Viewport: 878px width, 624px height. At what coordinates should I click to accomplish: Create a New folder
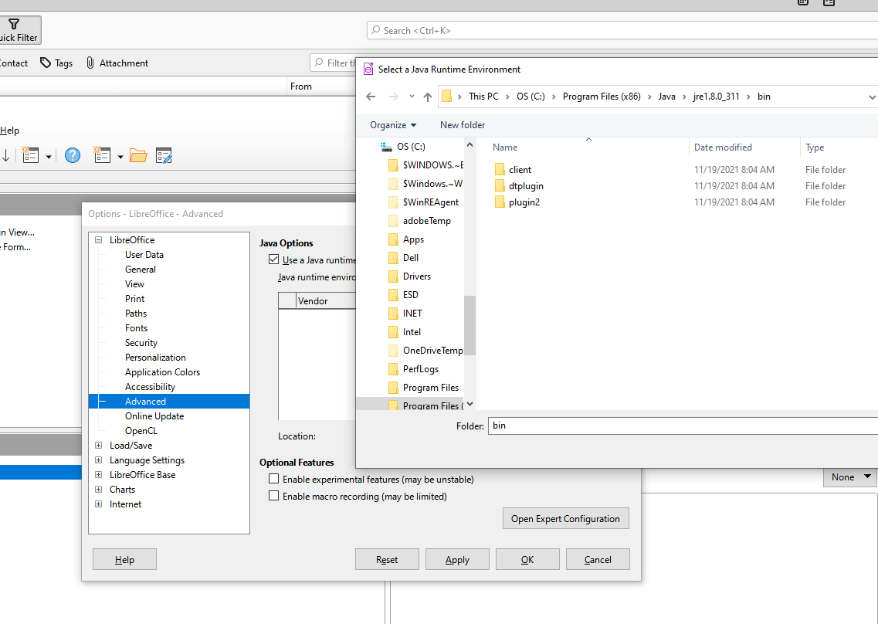point(462,124)
